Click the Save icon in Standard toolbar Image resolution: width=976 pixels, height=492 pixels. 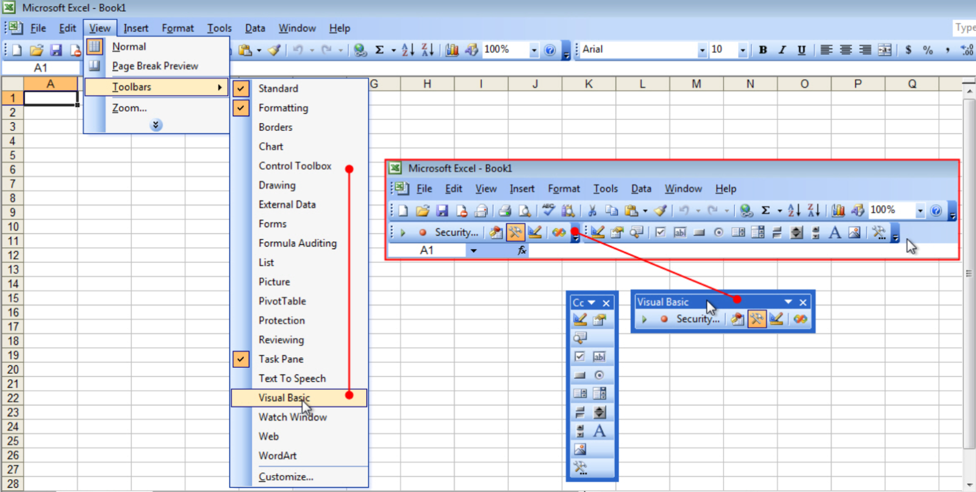56,50
